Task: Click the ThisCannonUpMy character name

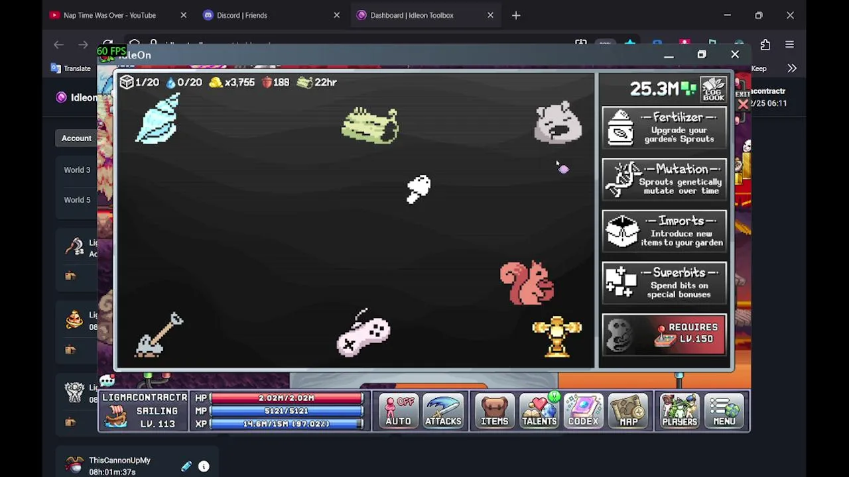Action: tap(120, 460)
